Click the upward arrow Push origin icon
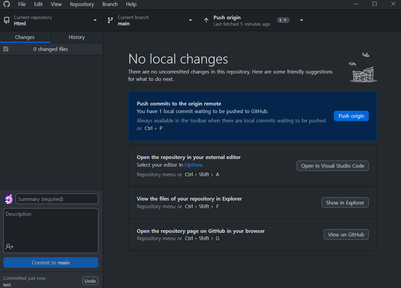401x288 pixels. click(x=206, y=20)
